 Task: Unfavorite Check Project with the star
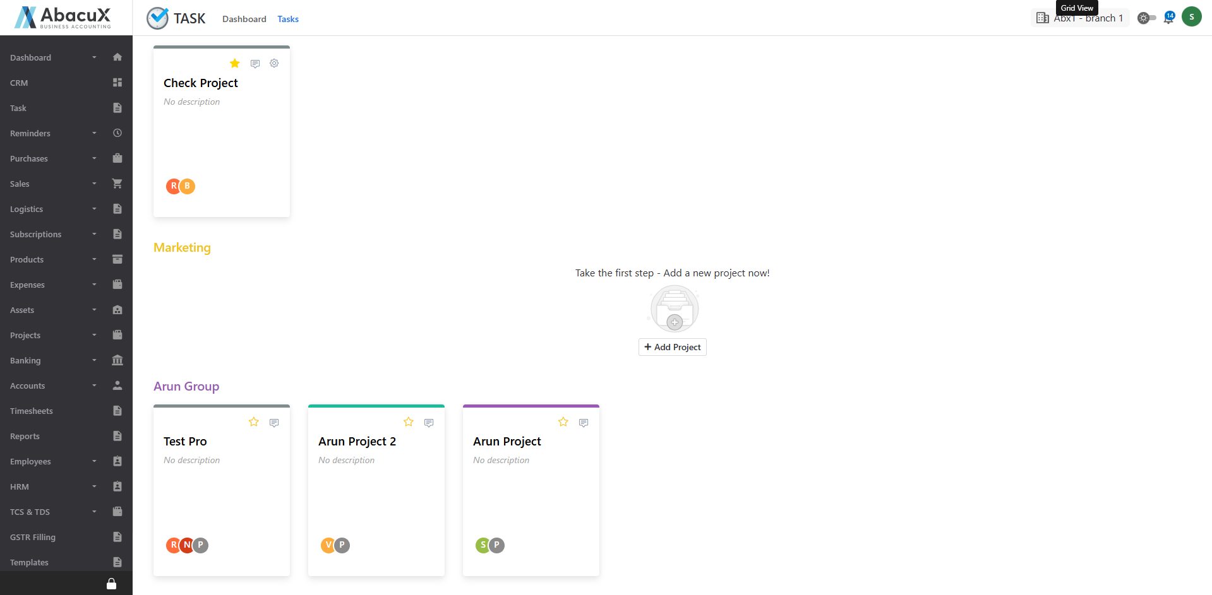click(235, 63)
